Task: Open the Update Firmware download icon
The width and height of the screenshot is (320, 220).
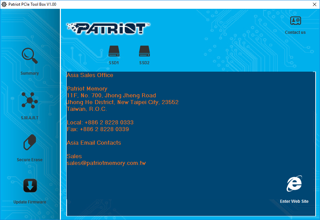Action: point(30,186)
